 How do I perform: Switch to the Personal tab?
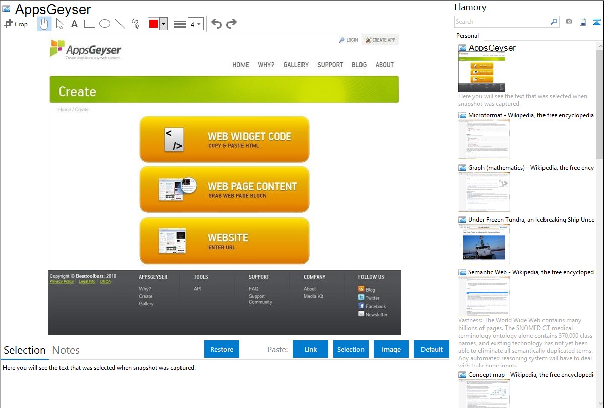[467, 35]
